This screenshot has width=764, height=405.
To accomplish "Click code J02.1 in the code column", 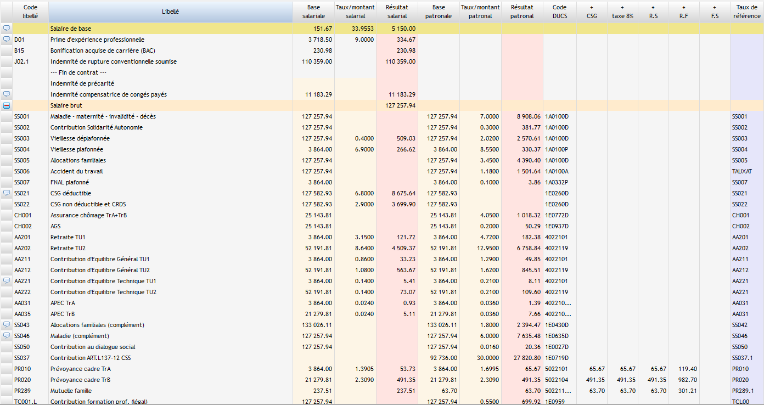I will pyautogui.click(x=21, y=61).
